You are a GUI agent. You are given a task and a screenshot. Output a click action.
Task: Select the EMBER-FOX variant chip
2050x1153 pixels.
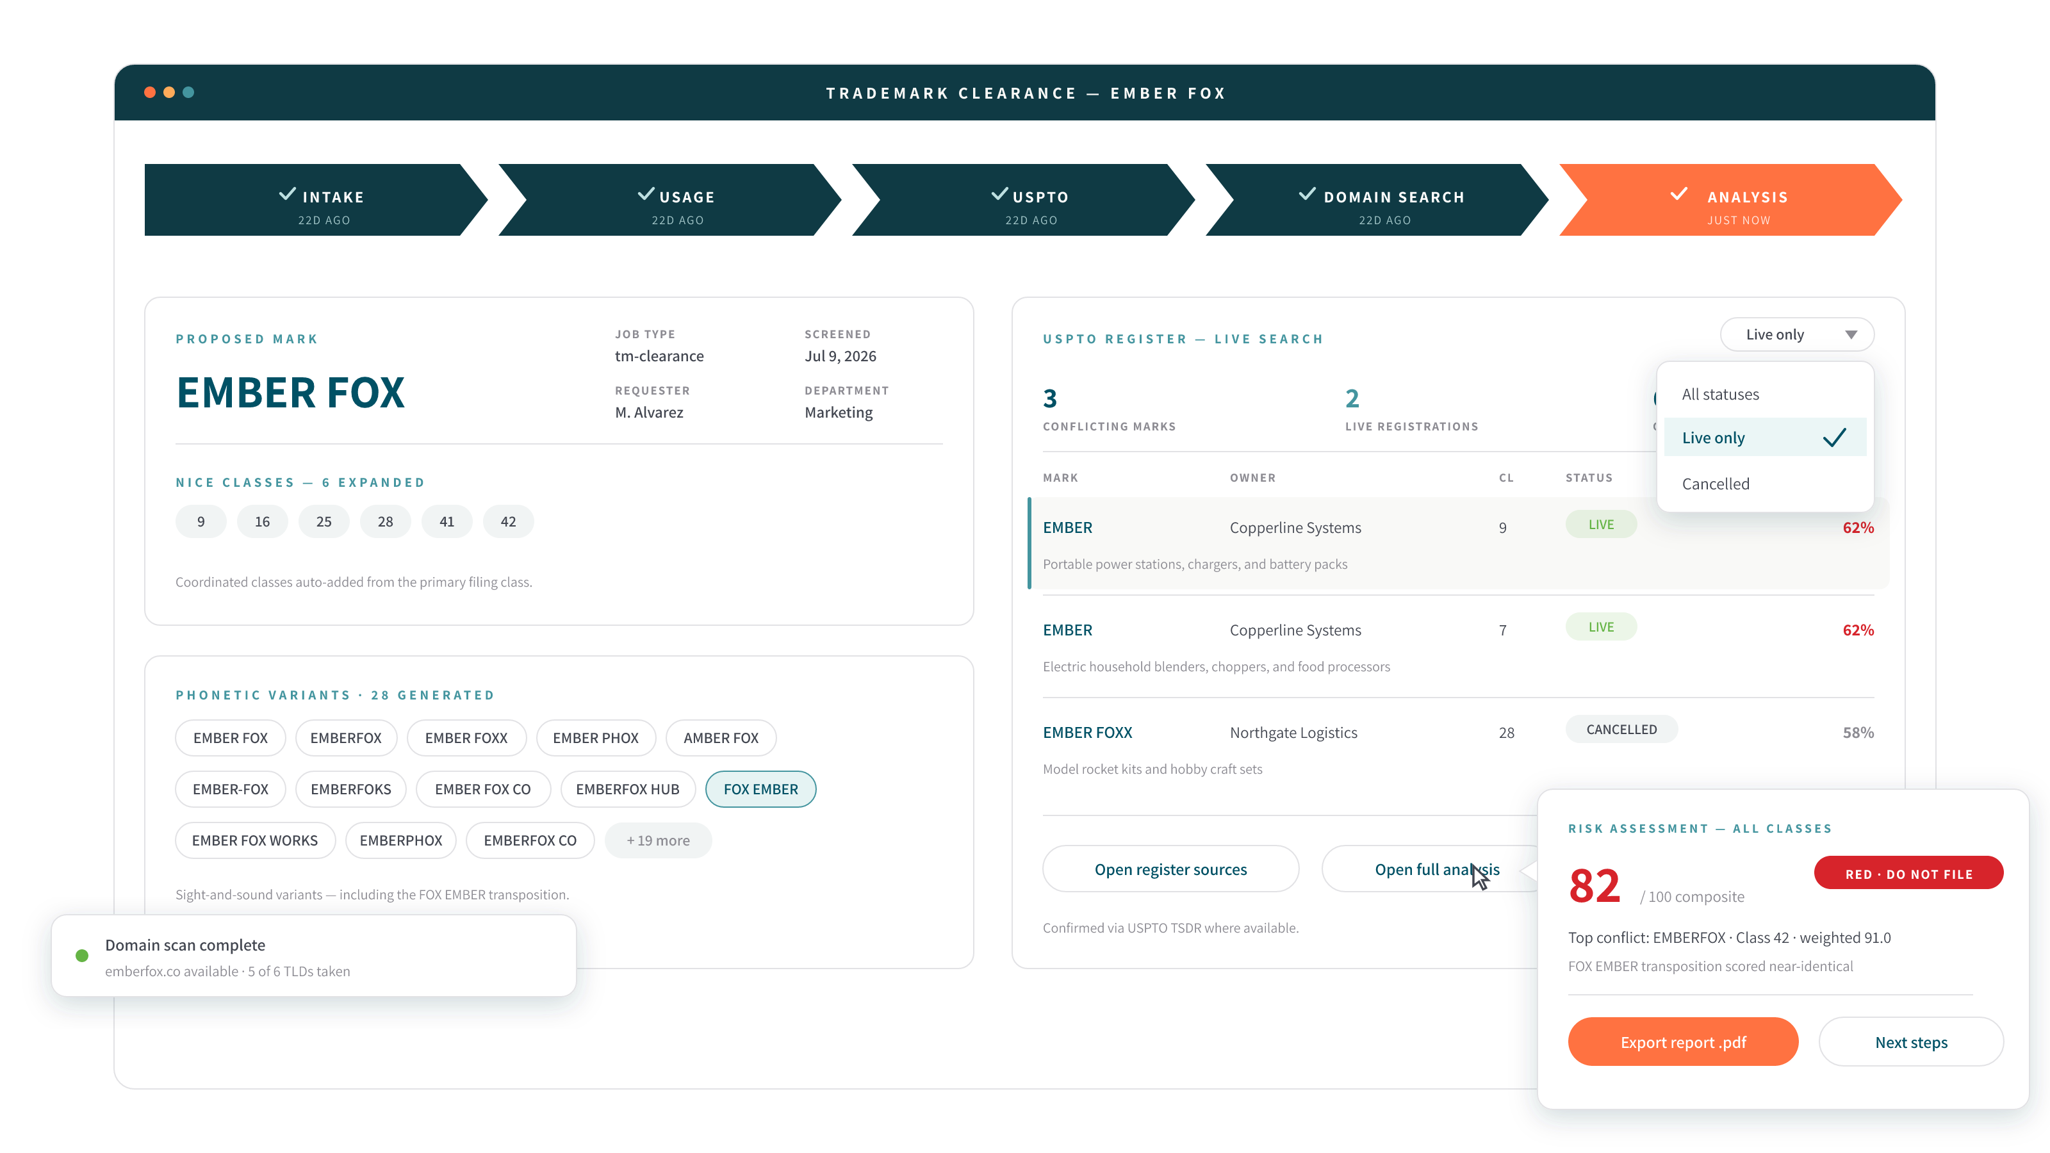pyautogui.click(x=230, y=789)
